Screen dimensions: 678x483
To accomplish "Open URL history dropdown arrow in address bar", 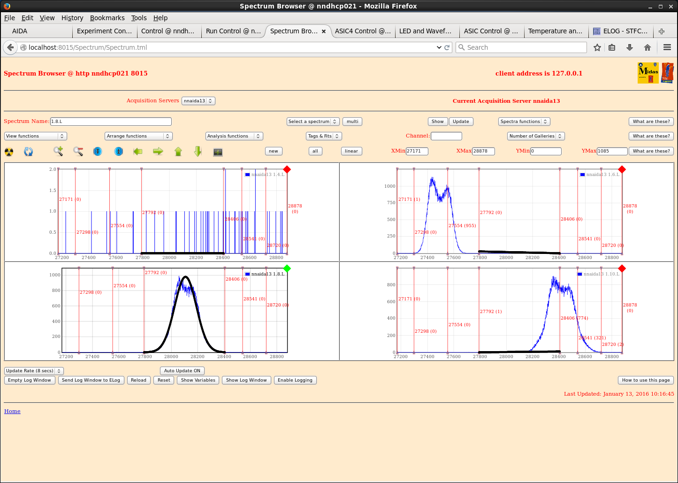I will coord(439,47).
